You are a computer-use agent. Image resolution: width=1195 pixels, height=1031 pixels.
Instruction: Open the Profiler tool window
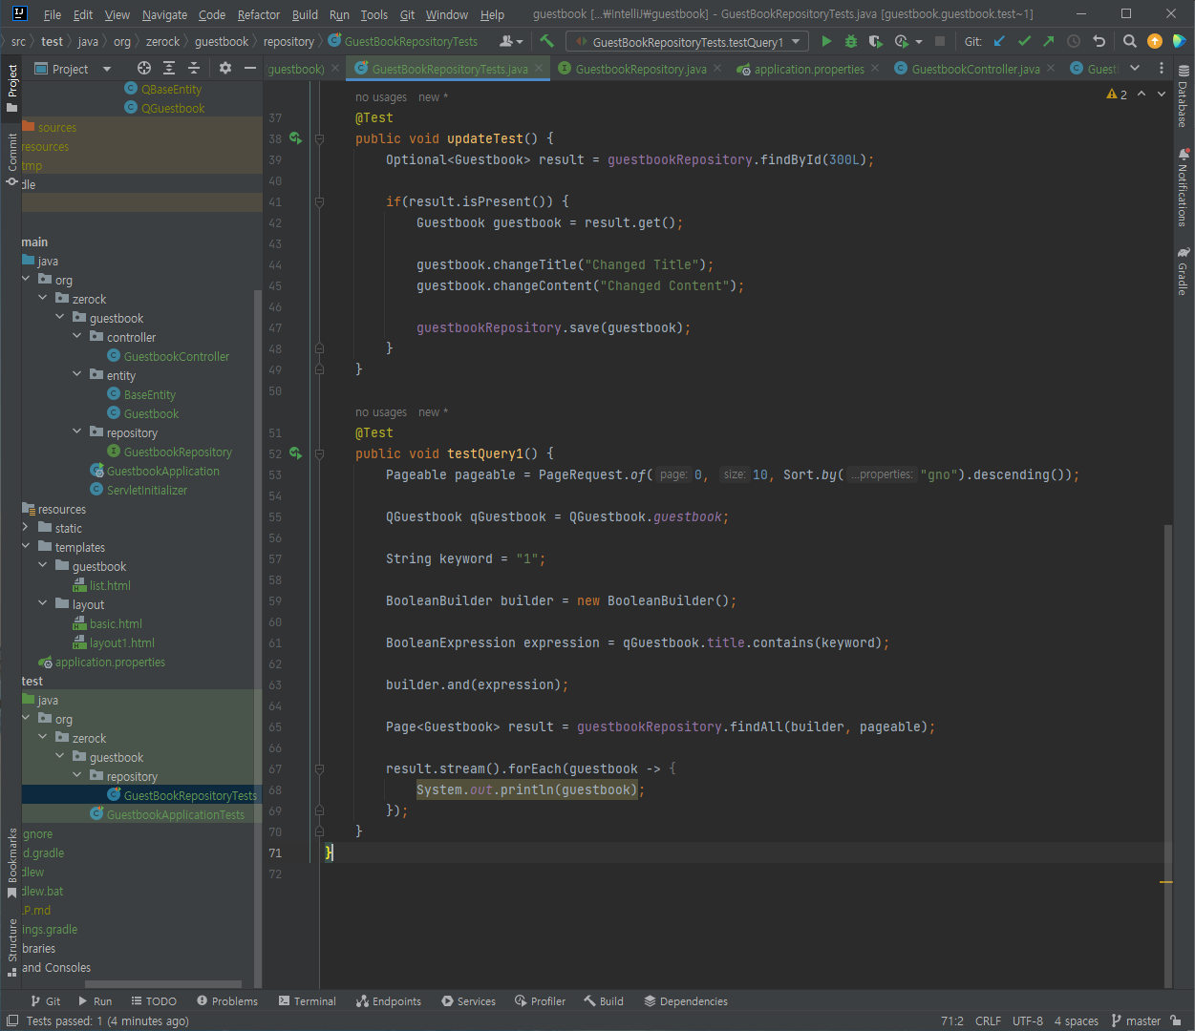coord(540,1001)
